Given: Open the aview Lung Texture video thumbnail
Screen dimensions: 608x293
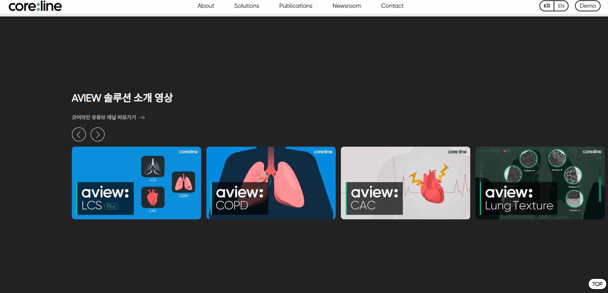Looking at the screenshot, I should (x=540, y=183).
